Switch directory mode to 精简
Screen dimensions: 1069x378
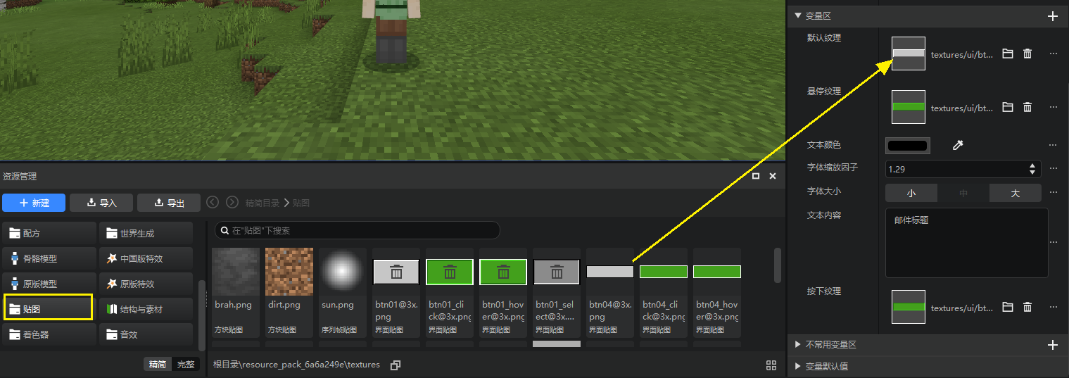click(158, 365)
